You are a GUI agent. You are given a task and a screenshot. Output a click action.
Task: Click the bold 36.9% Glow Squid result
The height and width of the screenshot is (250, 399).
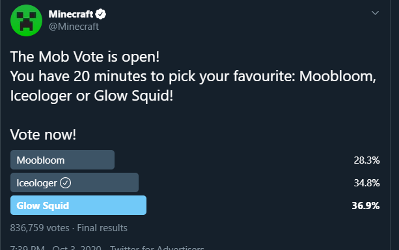click(x=366, y=206)
